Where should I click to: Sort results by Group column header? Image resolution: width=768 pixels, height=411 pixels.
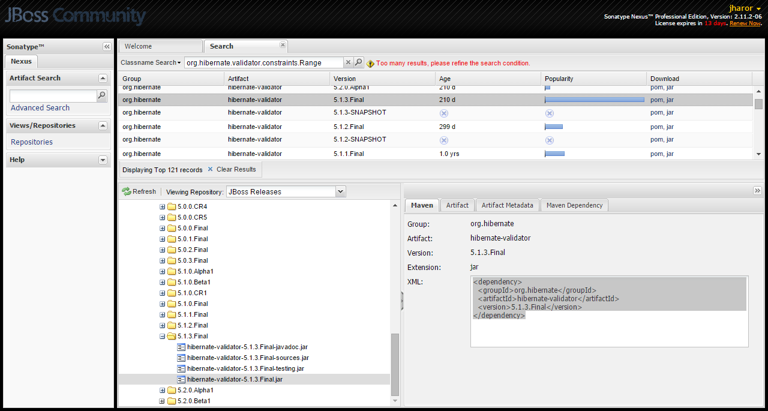[171, 79]
